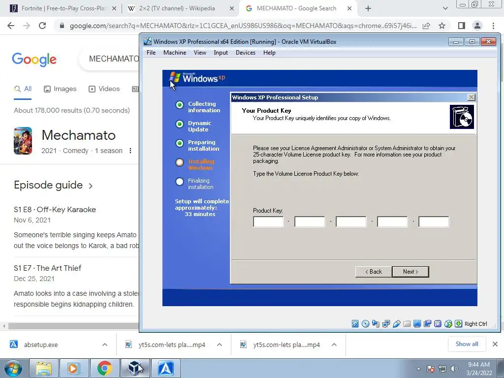
Task: Click the VirtualBox cube taskbar icon
Action: pos(135,368)
